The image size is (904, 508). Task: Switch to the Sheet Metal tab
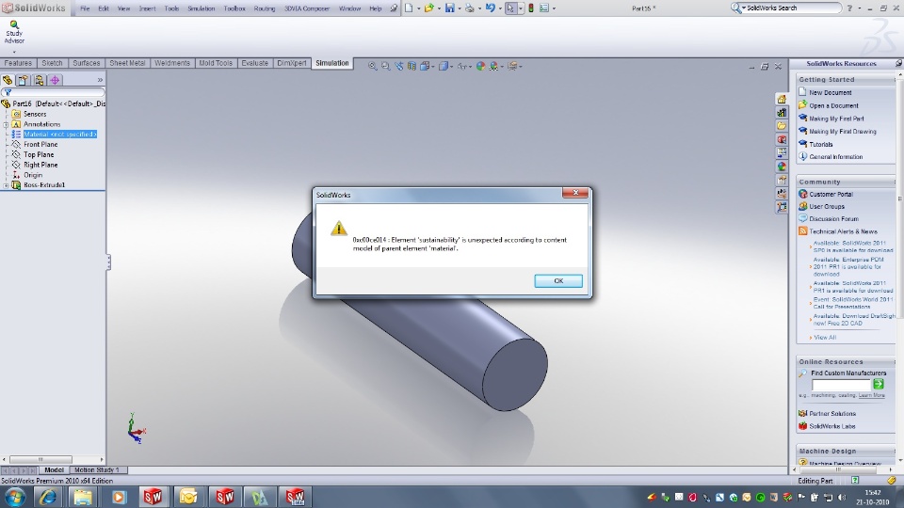pos(127,63)
